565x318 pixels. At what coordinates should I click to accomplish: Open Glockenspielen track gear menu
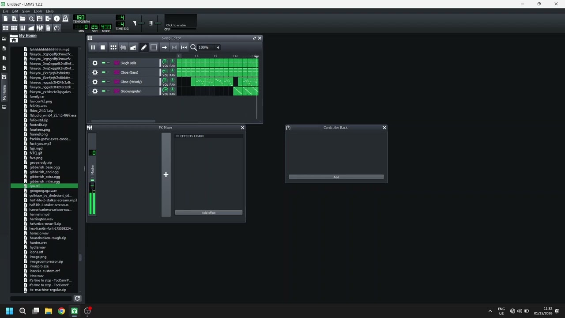pos(95,91)
